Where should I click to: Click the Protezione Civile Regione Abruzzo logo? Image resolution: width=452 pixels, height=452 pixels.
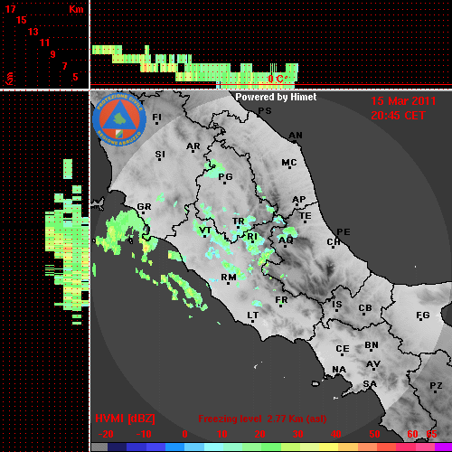tap(119, 119)
